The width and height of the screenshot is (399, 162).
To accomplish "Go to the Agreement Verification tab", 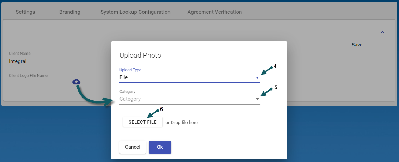I will point(214,12).
